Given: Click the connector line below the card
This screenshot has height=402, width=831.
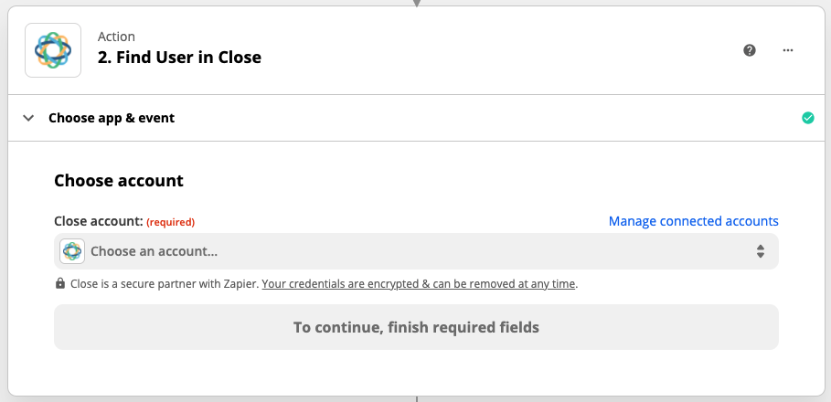Looking at the screenshot, I should (x=417, y=399).
